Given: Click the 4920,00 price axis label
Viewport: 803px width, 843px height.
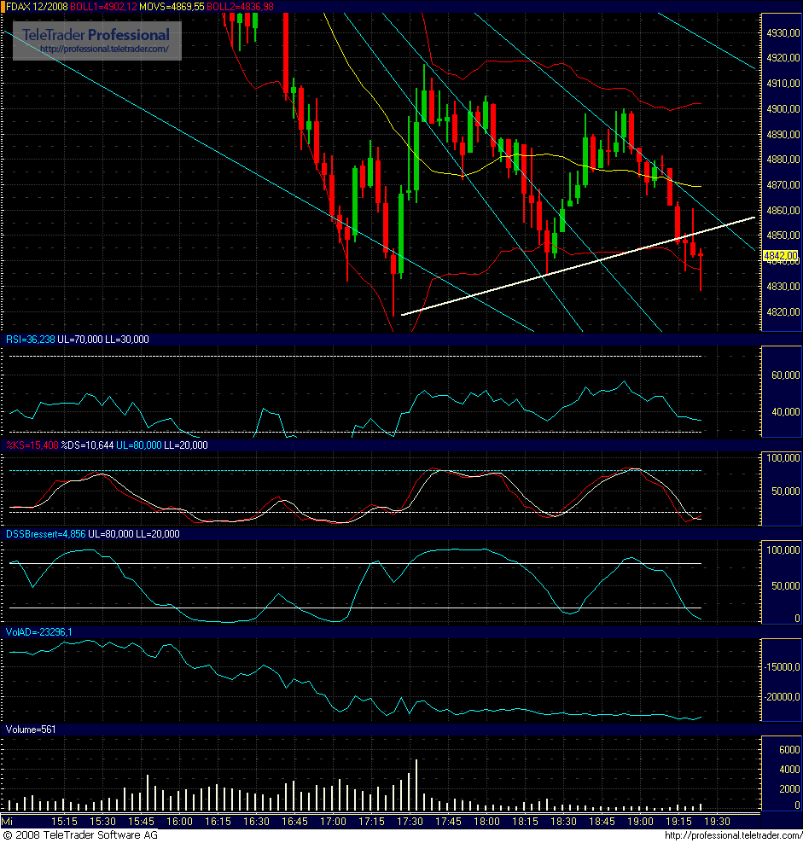Looking at the screenshot, I should click(x=783, y=57).
